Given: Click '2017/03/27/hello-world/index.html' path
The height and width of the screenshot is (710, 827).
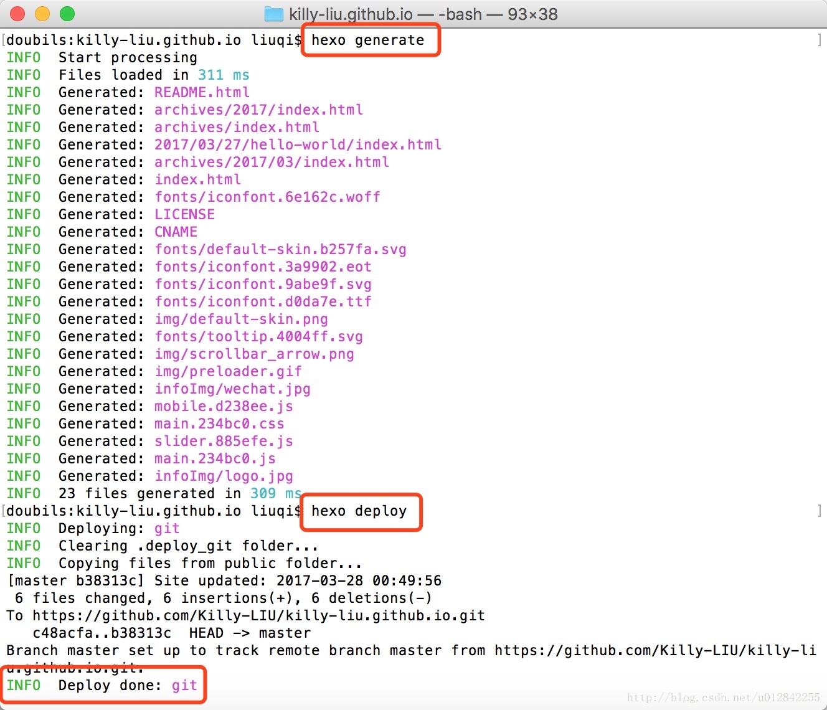Looking at the screenshot, I should pos(298,145).
